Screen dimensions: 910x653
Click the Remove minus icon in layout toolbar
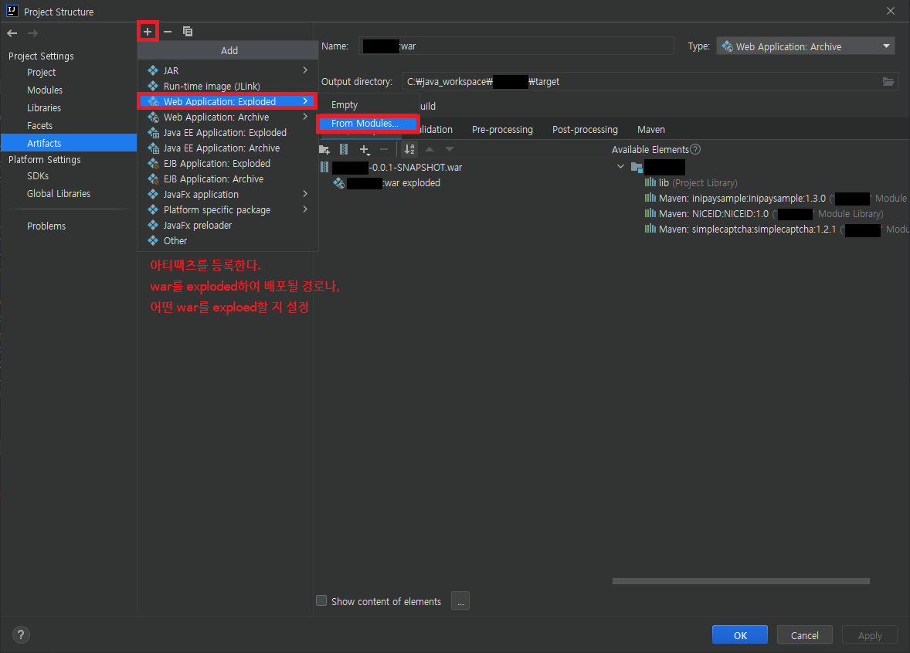pos(384,150)
